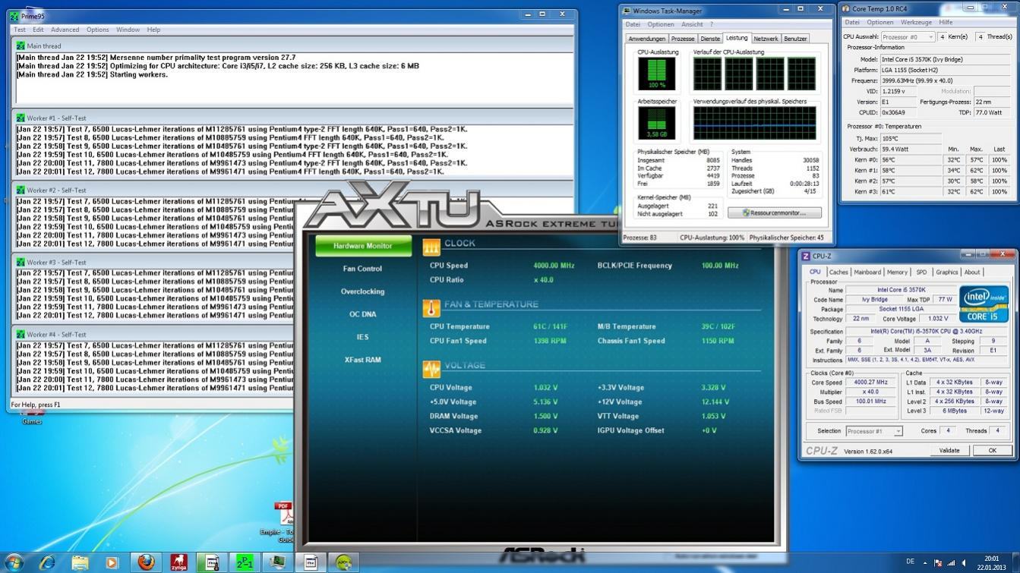Select Overclocking in AXTU sidebar
Screen dimensions: 1020x573
tap(363, 291)
